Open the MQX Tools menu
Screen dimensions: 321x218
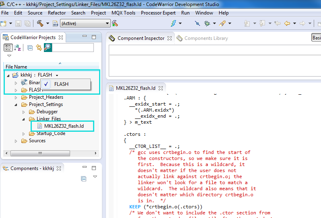click(123, 13)
